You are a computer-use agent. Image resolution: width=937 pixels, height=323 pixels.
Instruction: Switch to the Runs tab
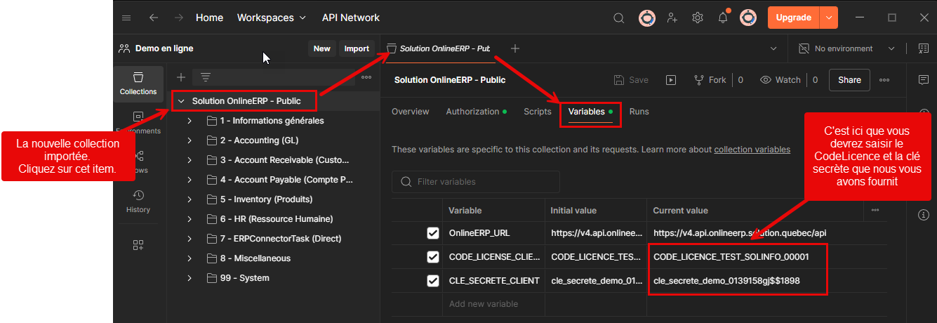(x=639, y=112)
